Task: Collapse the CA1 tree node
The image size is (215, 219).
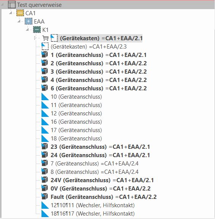Action: 11,13
